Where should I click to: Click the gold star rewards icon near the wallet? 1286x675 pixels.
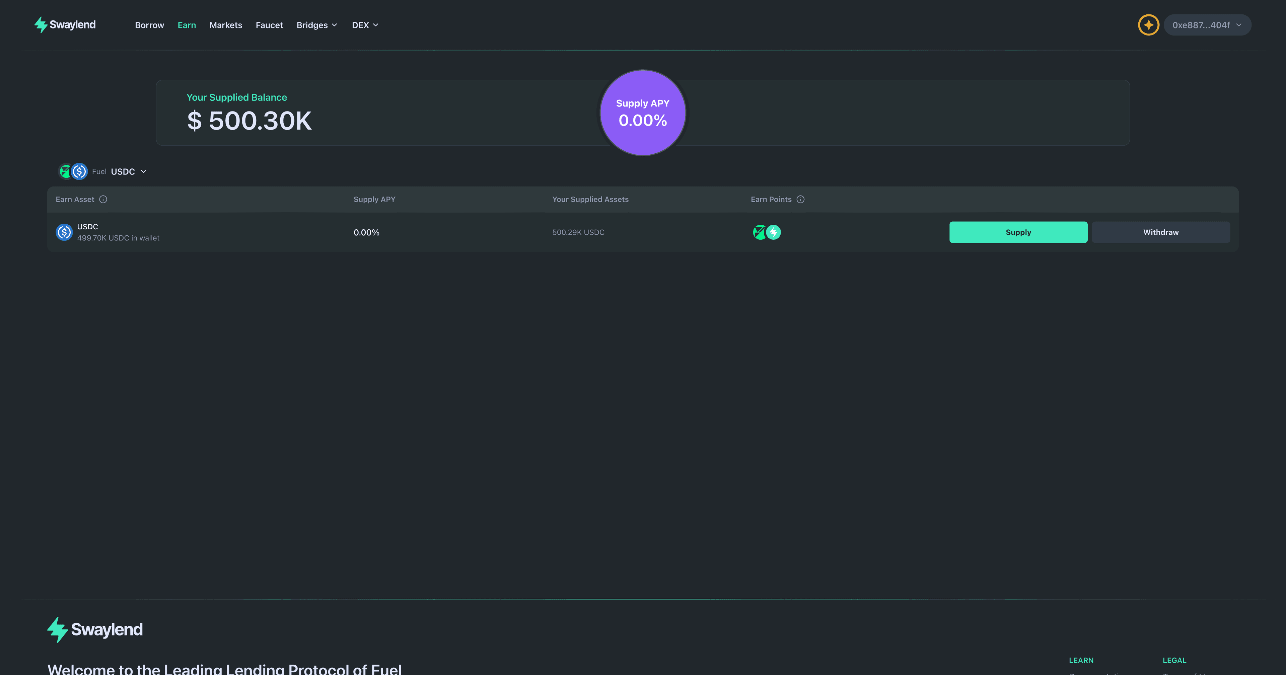(x=1148, y=24)
